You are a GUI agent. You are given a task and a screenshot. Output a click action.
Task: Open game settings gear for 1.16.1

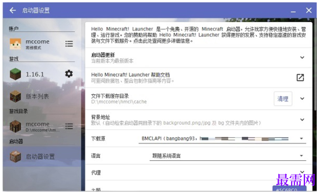(69, 74)
